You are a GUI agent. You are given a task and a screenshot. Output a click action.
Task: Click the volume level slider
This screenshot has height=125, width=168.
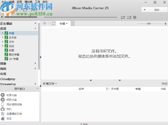(21, 17)
